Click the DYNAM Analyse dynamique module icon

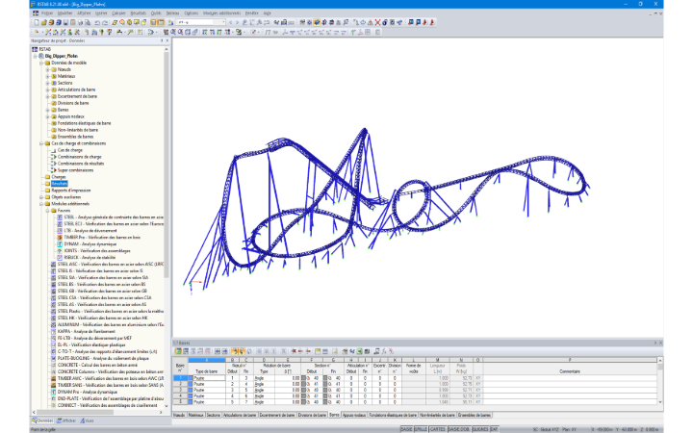point(60,243)
